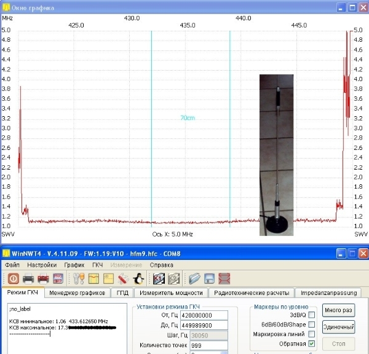Click the От, Гц start frequency field

[204, 315]
